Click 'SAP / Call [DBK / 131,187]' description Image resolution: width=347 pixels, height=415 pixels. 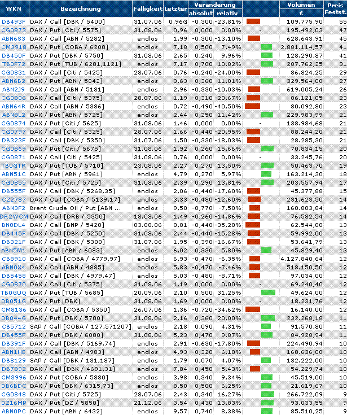(x=72, y=360)
